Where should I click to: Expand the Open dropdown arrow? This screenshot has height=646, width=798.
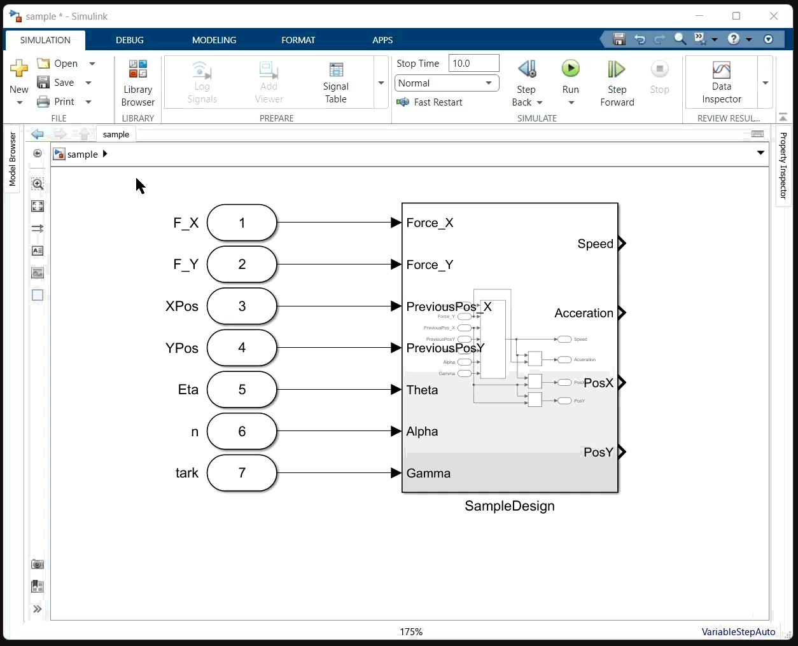92,64
